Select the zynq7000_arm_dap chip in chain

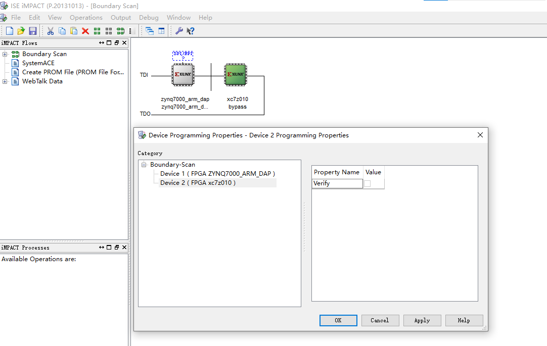coord(183,74)
